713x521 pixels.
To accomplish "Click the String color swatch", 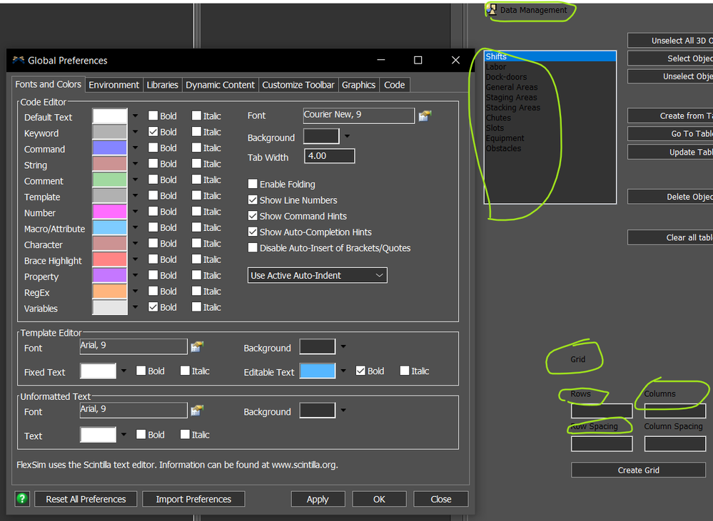I will (x=110, y=163).
